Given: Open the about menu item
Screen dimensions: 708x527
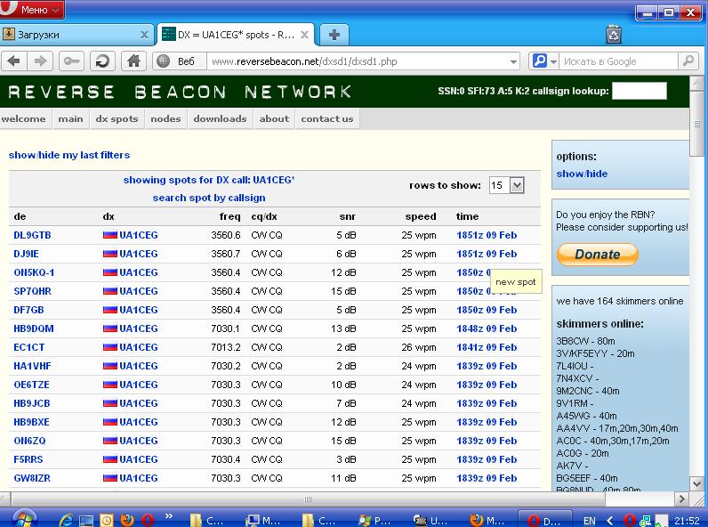Looking at the screenshot, I should tap(274, 119).
